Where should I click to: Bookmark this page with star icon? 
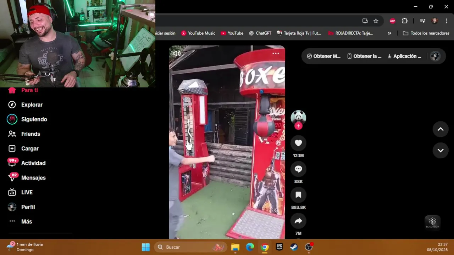(376, 21)
